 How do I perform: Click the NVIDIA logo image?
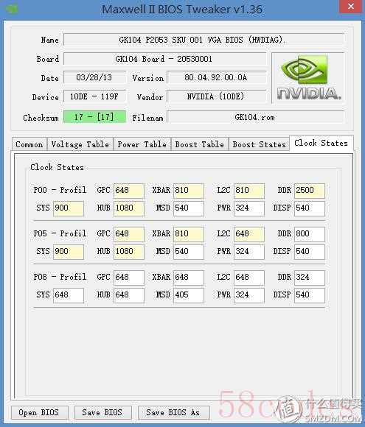(308, 78)
